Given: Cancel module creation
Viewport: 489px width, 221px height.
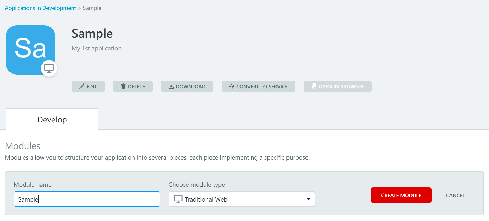Looking at the screenshot, I should [455, 195].
